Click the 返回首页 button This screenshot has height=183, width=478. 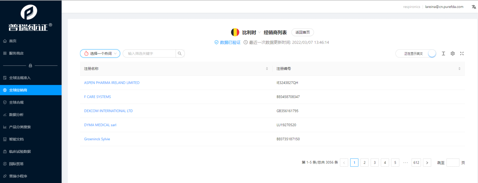pyautogui.click(x=302, y=32)
